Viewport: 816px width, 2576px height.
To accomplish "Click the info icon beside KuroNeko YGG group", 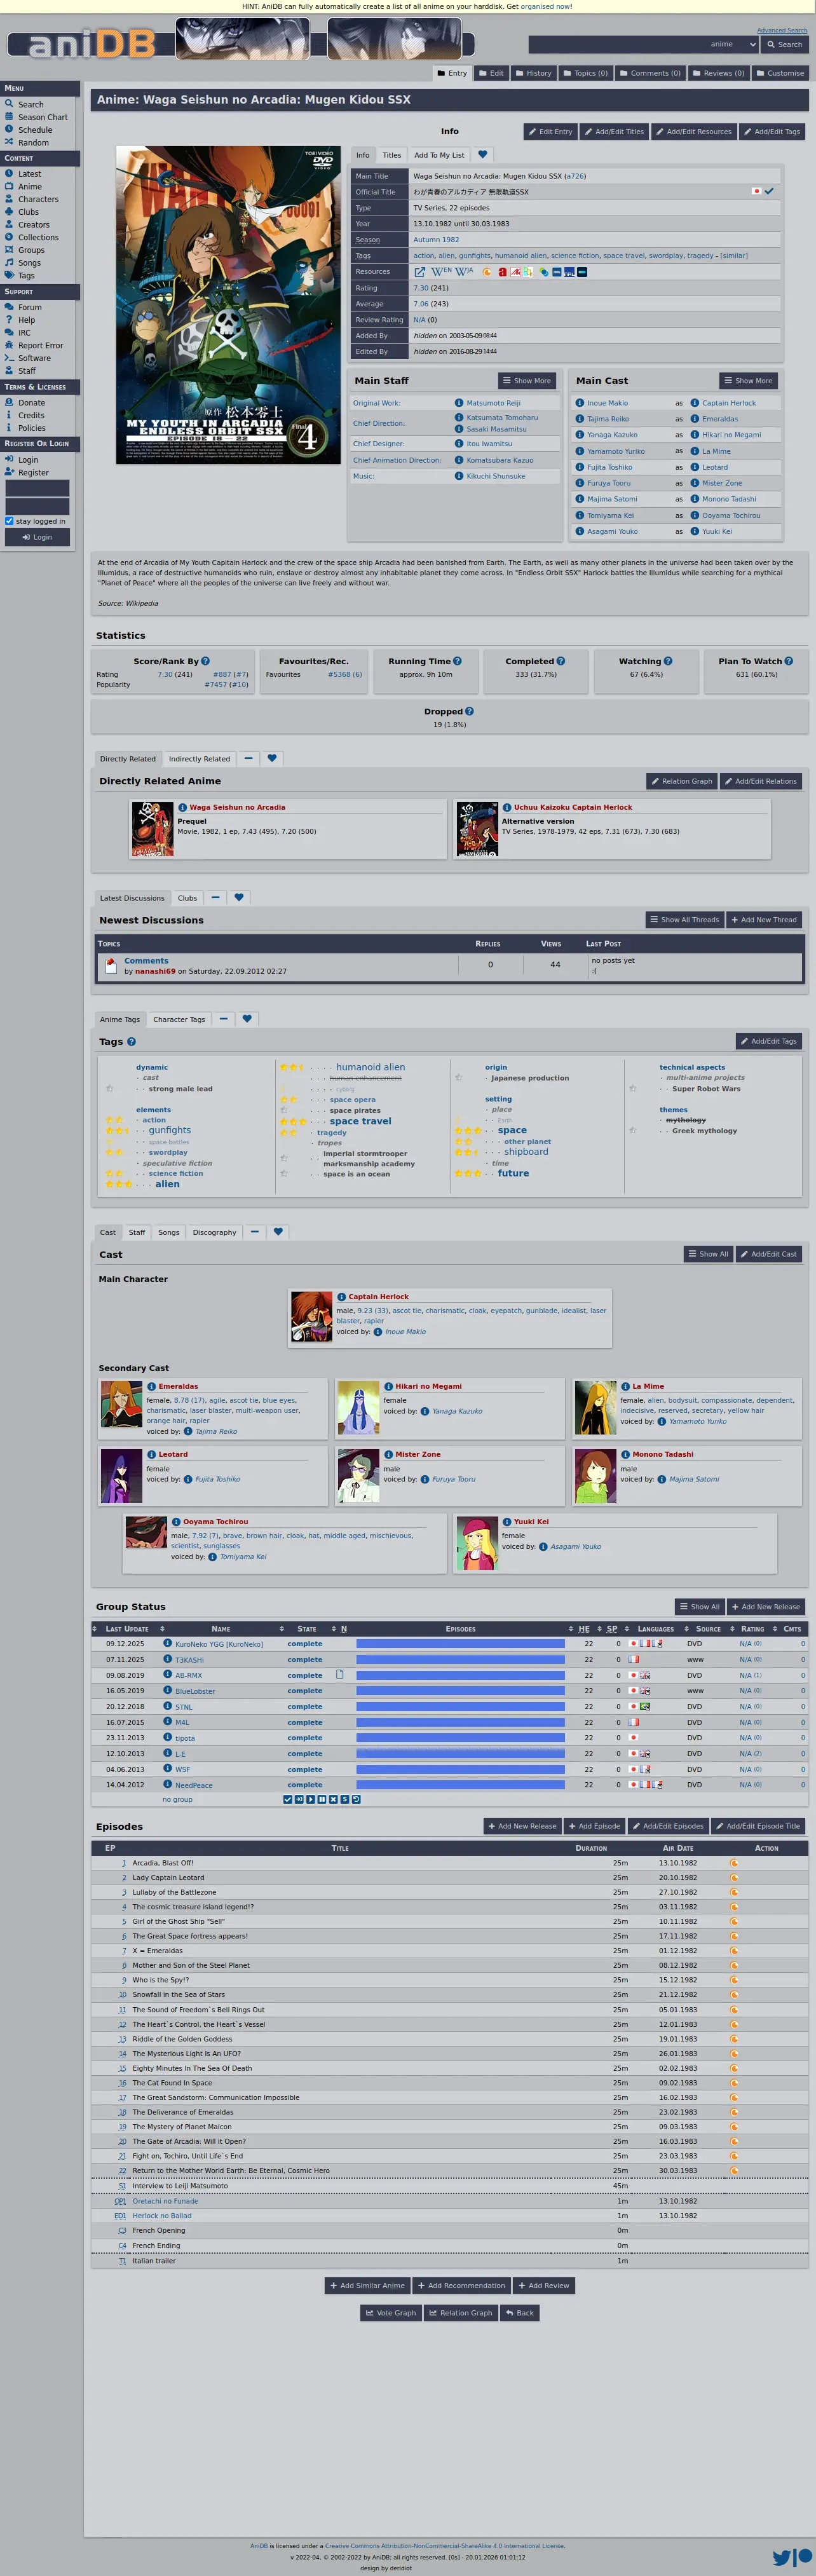I will (x=168, y=1643).
